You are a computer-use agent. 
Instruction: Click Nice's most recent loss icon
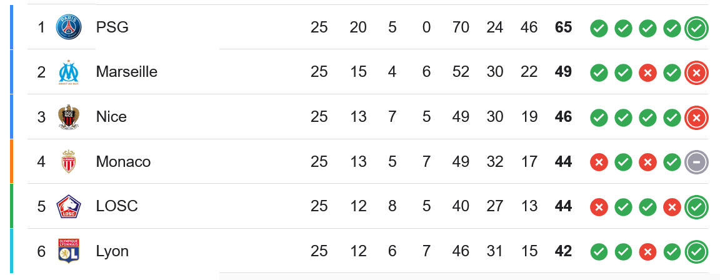coord(696,118)
